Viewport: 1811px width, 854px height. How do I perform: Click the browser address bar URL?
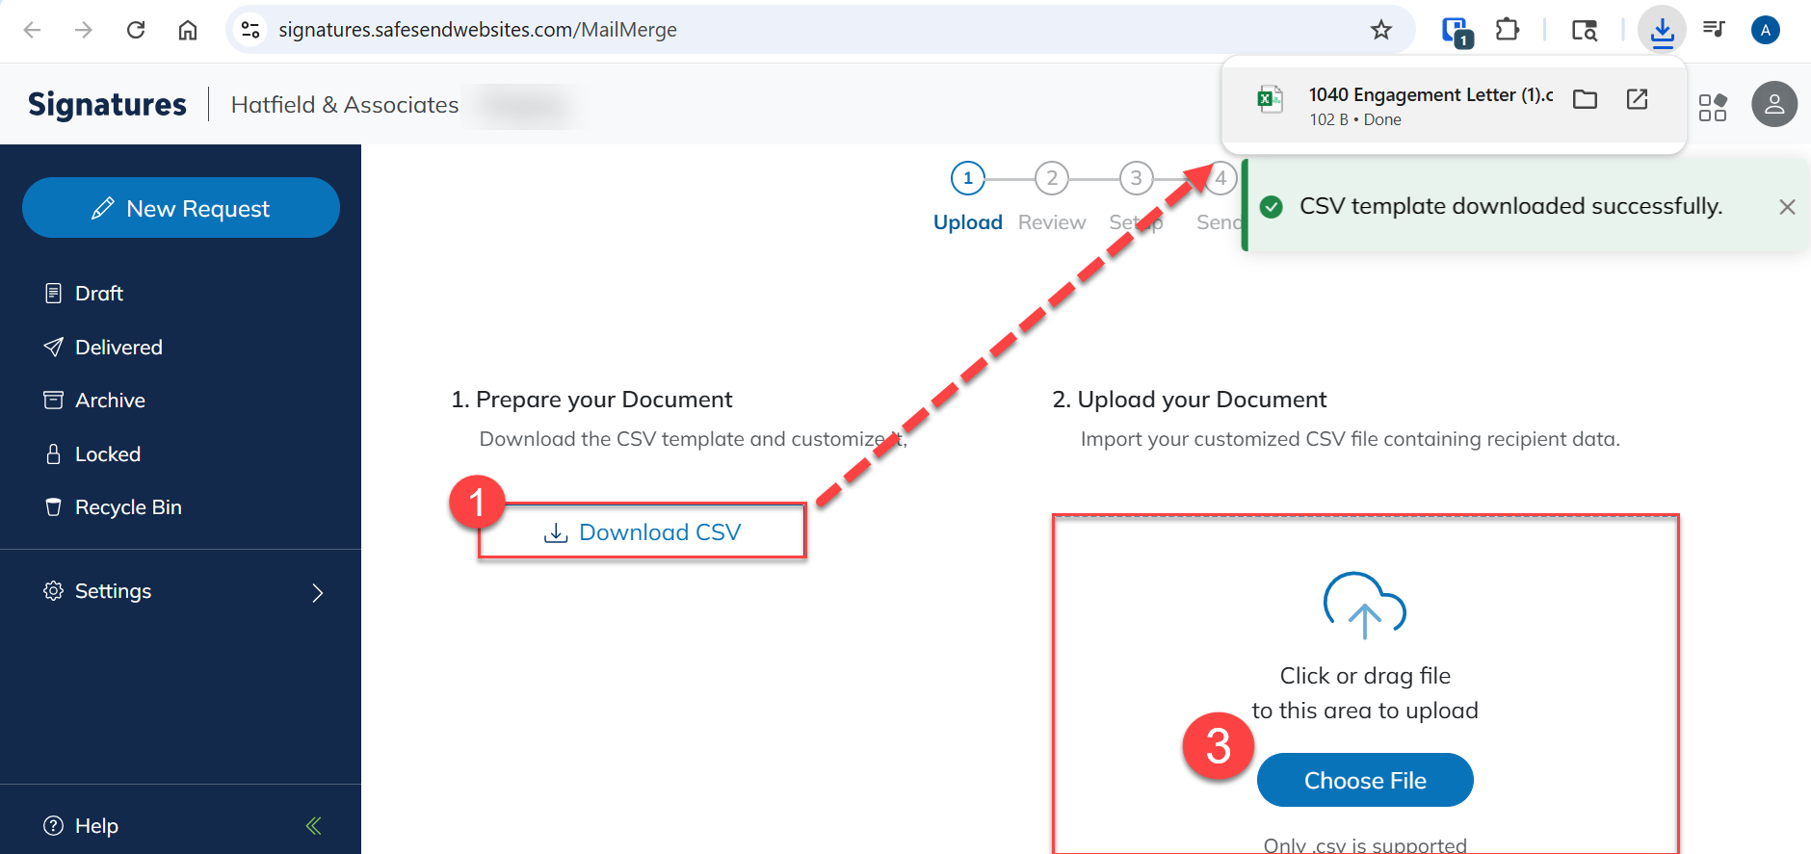(477, 30)
